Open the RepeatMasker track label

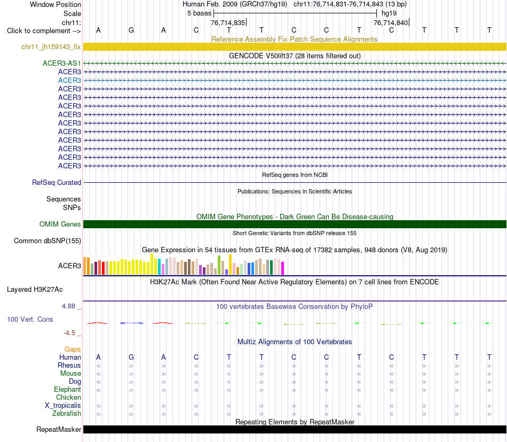coord(59,429)
